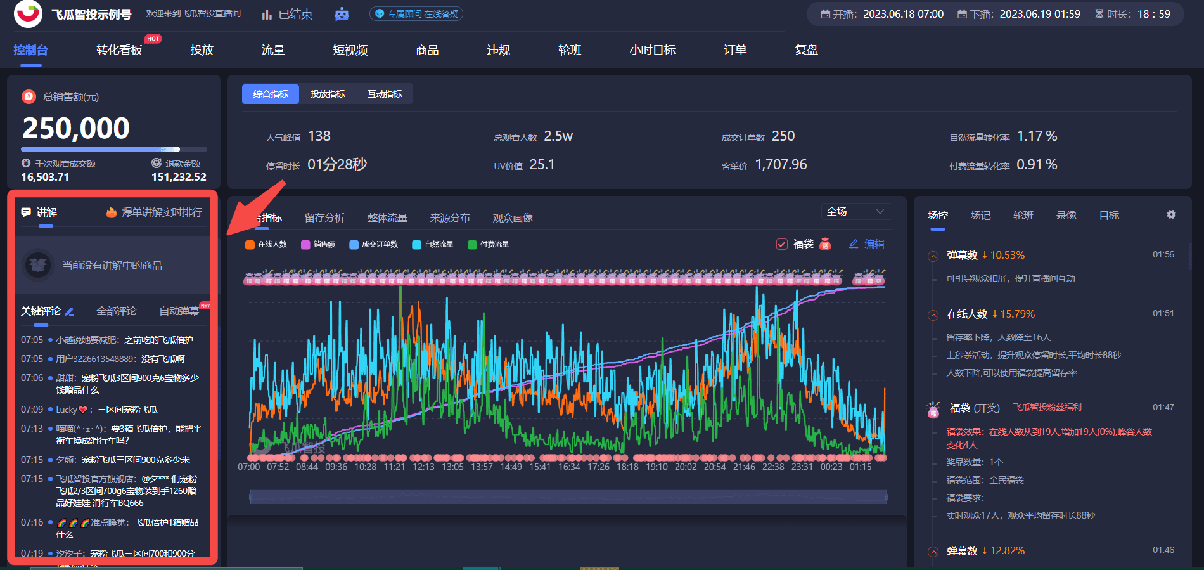Select the 综合指标 button
The width and height of the screenshot is (1204, 570).
point(271,94)
